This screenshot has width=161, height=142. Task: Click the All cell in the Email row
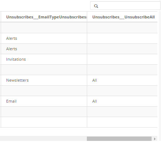122,101
